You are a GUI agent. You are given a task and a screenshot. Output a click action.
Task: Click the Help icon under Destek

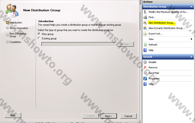[x=145, y=84]
